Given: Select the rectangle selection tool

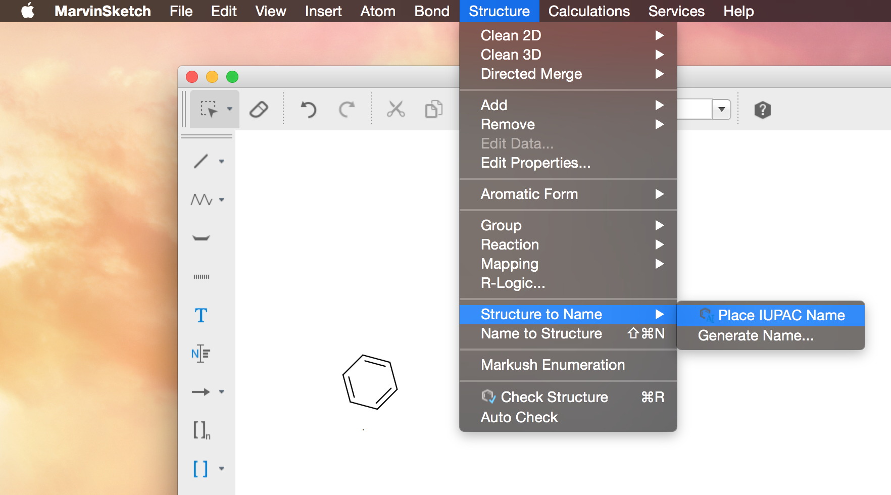Looking at the screenshot, I should tap(209, 109).
